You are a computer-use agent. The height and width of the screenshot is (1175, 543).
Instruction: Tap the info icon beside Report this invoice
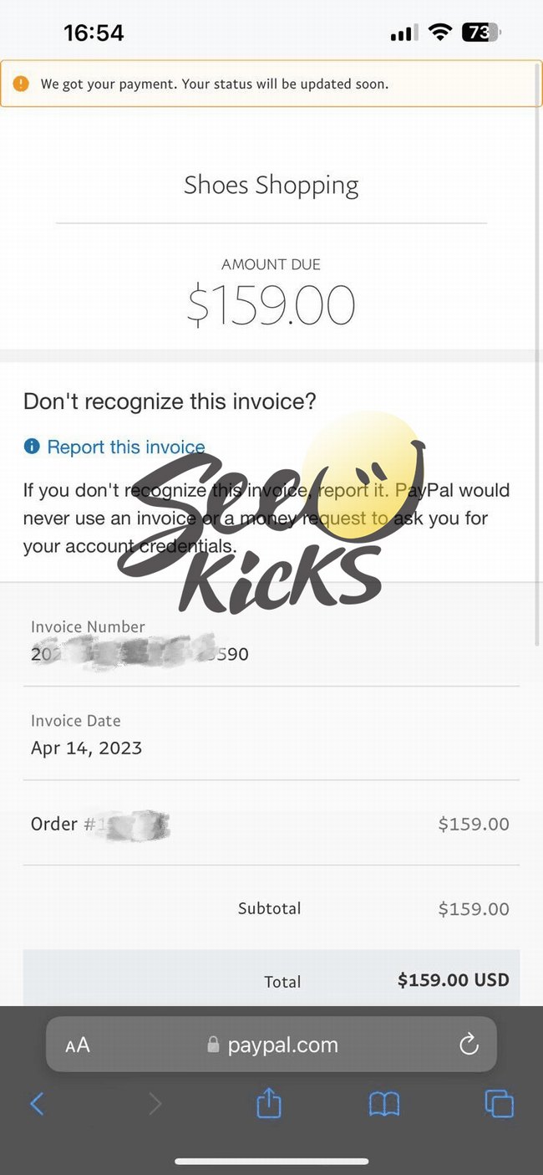pos(32,447)
